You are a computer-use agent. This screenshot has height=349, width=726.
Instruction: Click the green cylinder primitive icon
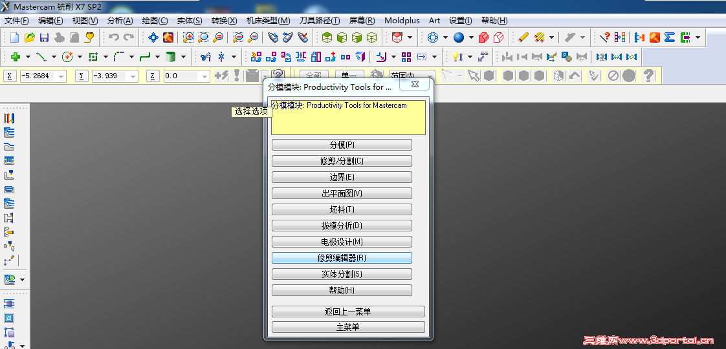(171, 57)
